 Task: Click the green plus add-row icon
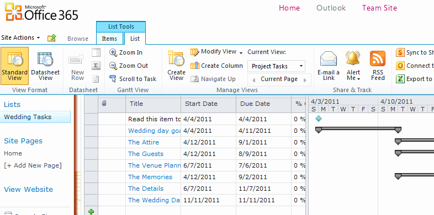[91, 212]
